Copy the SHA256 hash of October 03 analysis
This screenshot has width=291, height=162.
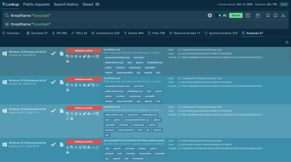coord(179,86)
